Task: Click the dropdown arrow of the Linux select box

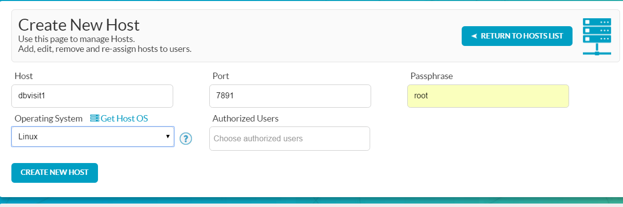Action: point(168,136)
